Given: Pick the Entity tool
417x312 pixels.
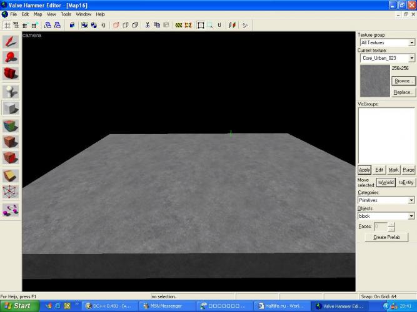Looking at the screenshot, I should point(11,91).
